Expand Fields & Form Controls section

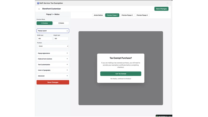53,59
